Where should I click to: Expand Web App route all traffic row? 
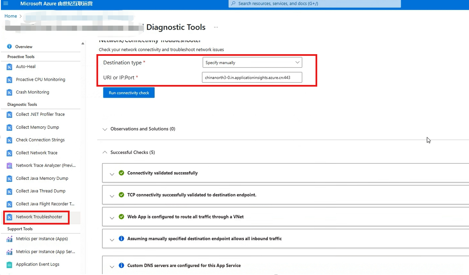112,218
